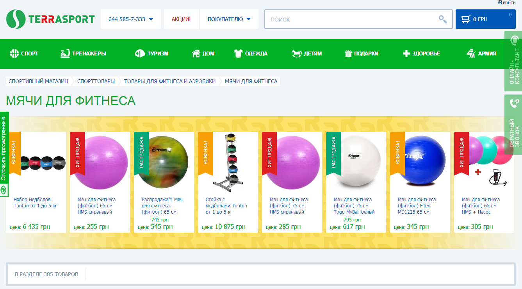The image size is (522, 289).
Task: Click the basketball icon for Спорт
Action: point(14,54)
